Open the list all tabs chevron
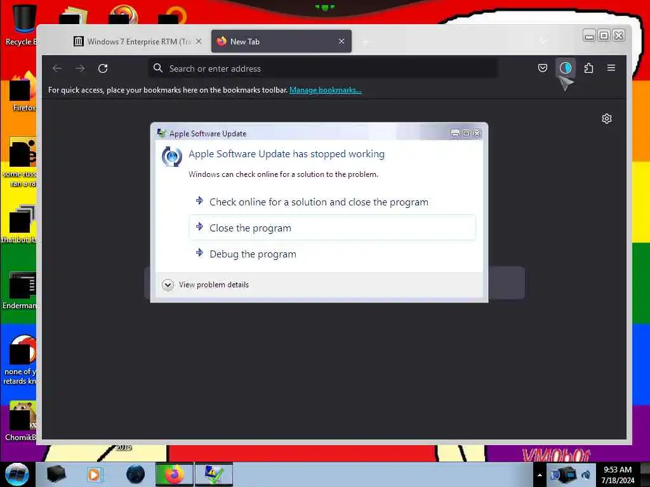The width and height of the screenshot is (650, 487). [x=543, y=41]
